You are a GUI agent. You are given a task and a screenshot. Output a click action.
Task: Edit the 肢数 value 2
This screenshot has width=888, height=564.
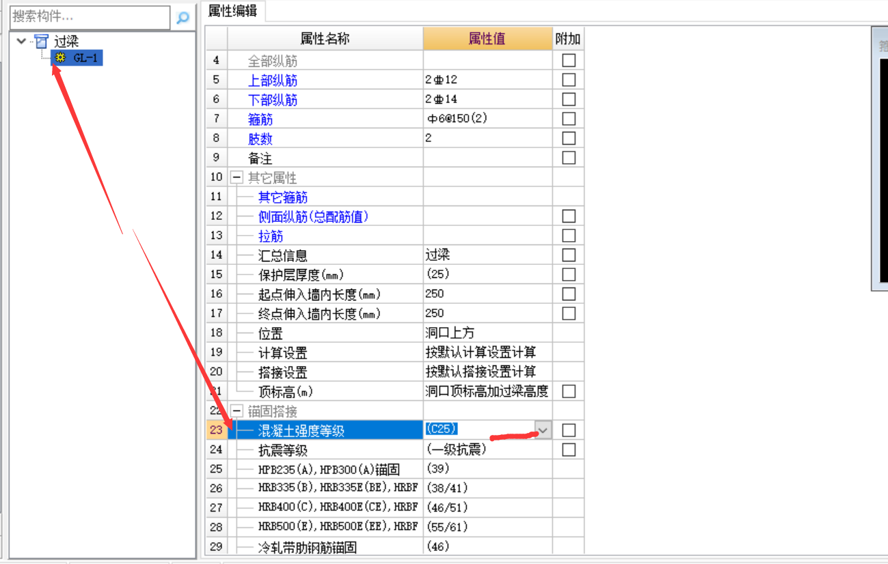(x=488, y=139)
